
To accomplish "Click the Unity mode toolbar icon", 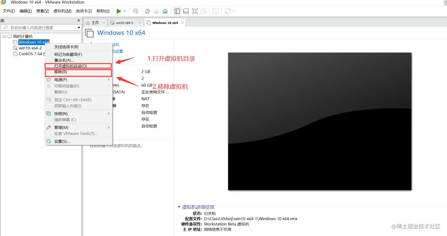I will click(x=204, y=11).
